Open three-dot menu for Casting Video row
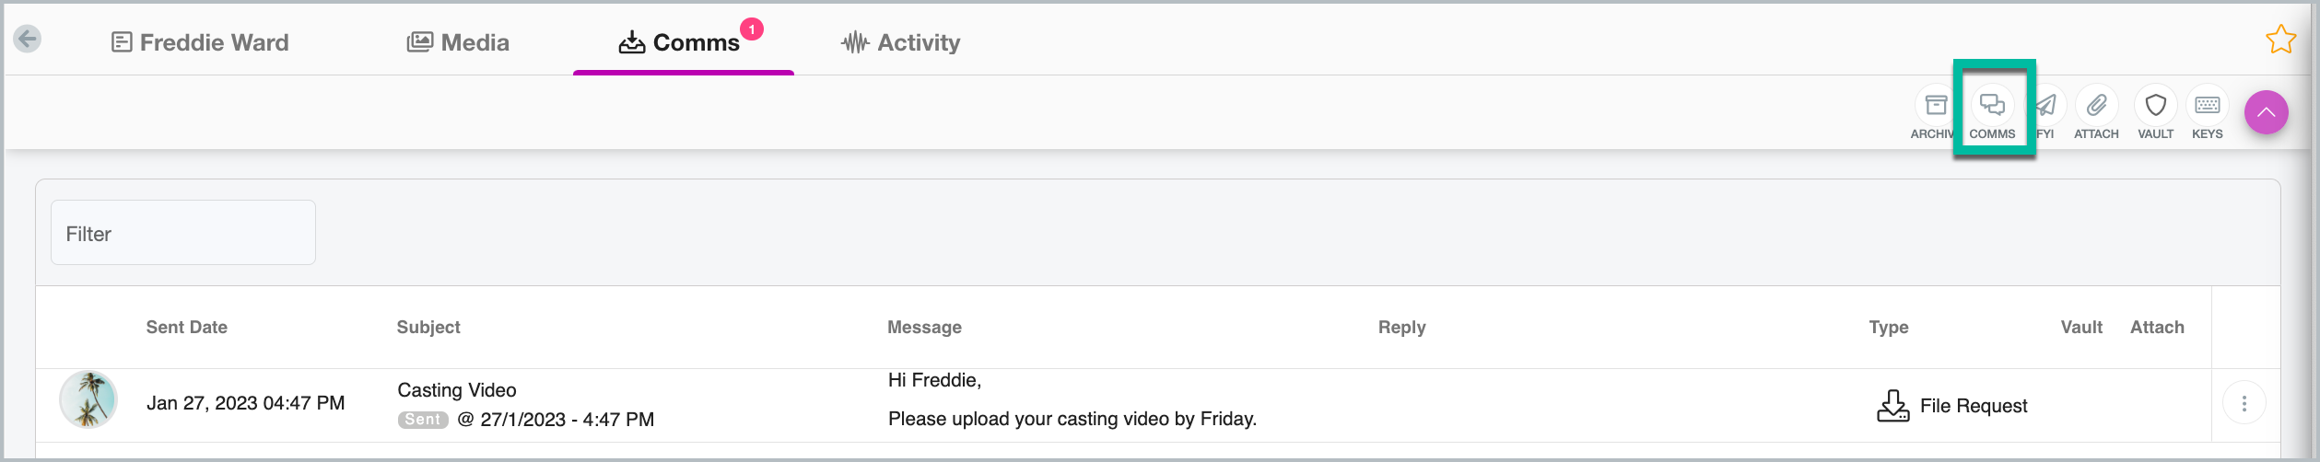This screenshot has width=2320, height=462. click(2244, 403)
